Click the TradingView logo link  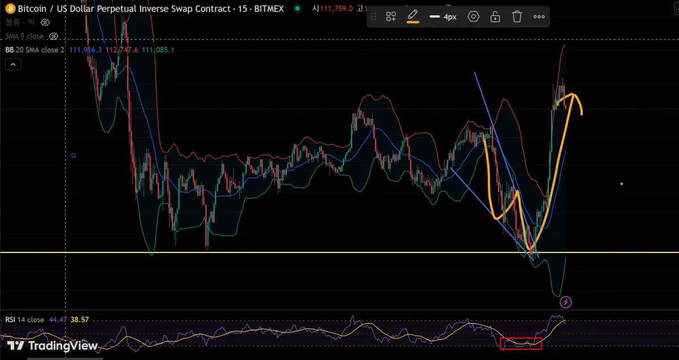tap(52, 346)
